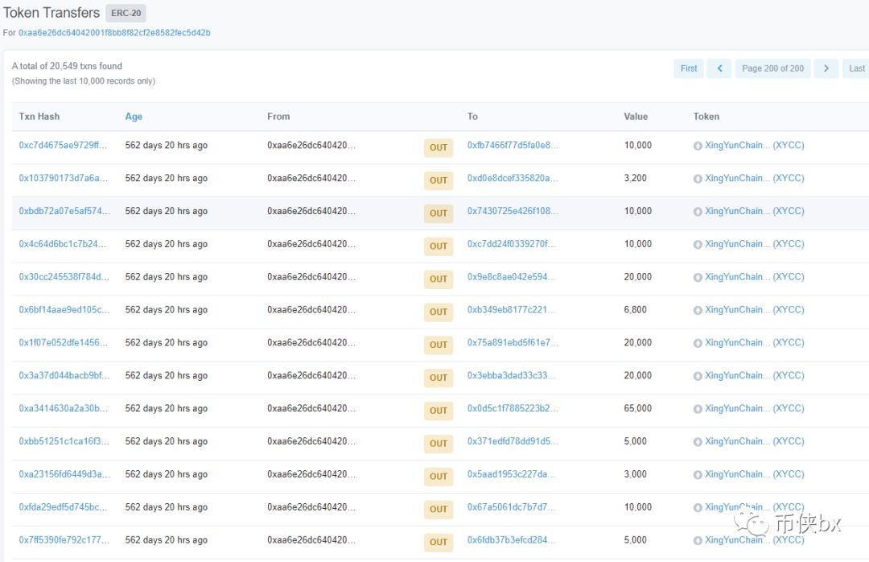Viewport: 869px width, 562px height.
Task: Open recipient address 0x0d5c1f7885223b2...
Action: pyautogui.click(x=513, y=408)
